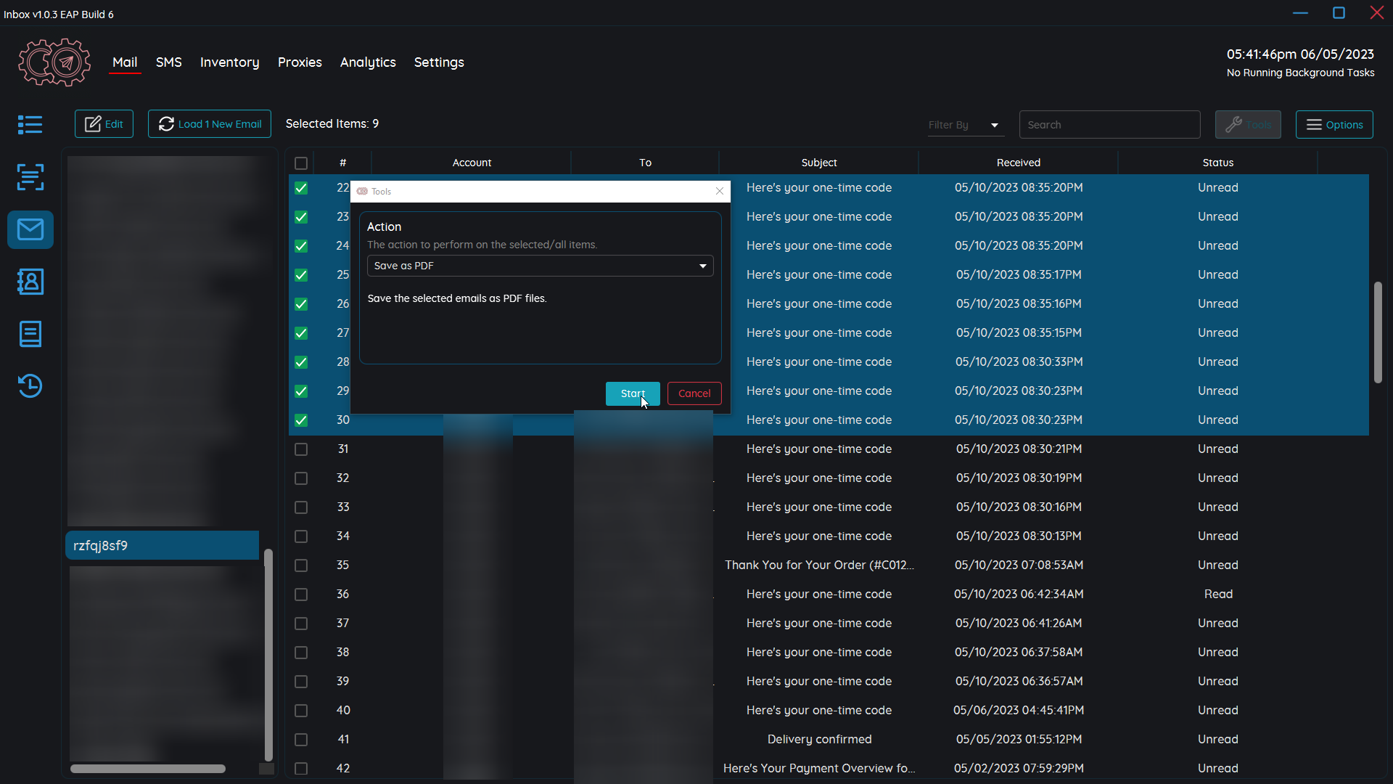Open the Inventory tab
Image resolution: width=1393 pixels, height=784 pixels.
point(230,62)
